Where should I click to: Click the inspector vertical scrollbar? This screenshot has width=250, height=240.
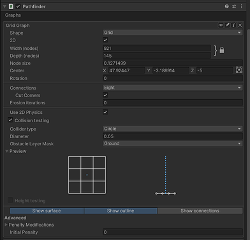248,134
